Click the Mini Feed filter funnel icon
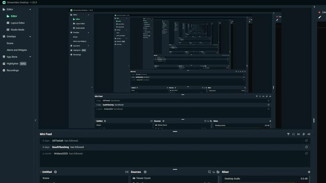This screenshot has width=326, height=183. [x=288, y=134]
